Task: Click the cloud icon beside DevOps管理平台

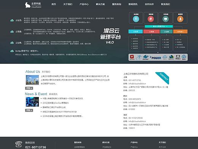Action: coord(12,51)
